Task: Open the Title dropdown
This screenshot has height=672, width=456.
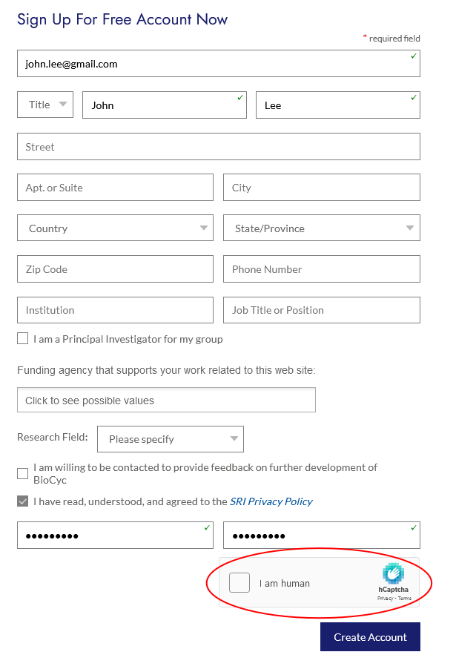Action: point(45,105)
